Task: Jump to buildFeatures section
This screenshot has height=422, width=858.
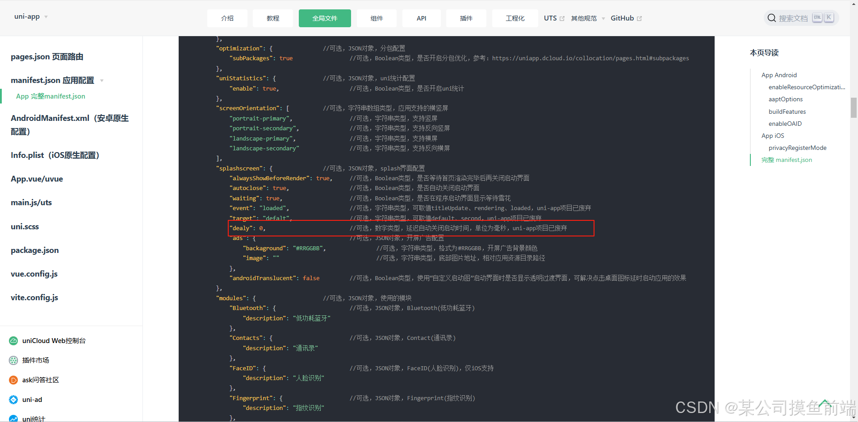Action: point(787,112)
